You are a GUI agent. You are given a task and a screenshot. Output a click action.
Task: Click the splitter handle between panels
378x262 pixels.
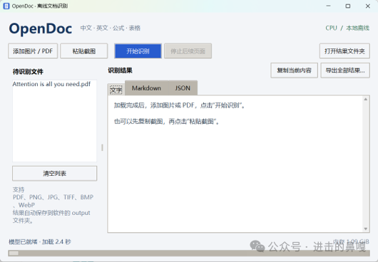click(x=102, y=147)
